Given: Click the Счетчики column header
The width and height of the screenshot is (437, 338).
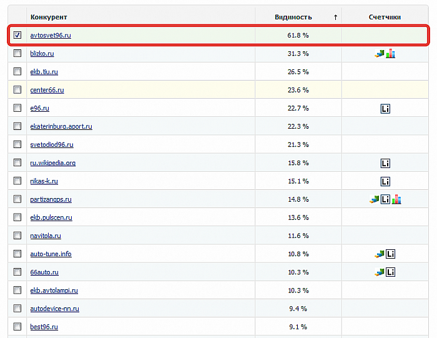Looking at the screenshot, I should point(385,17).
